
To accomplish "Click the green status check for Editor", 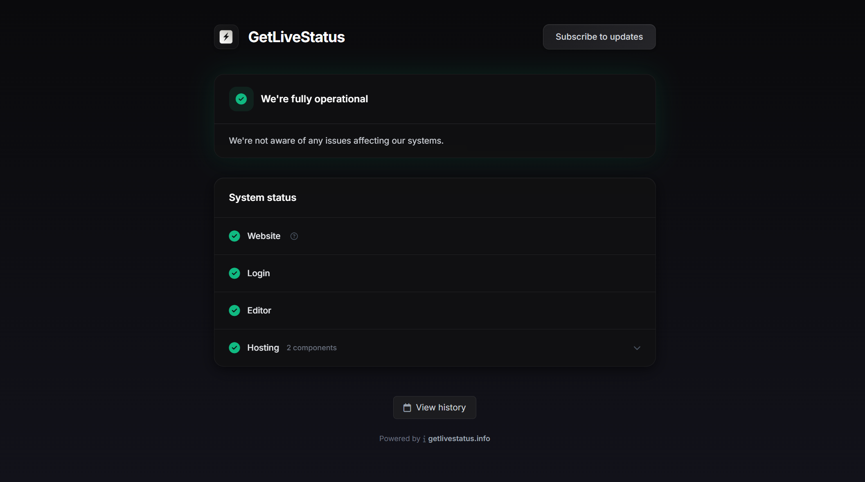I will [234, 311].
